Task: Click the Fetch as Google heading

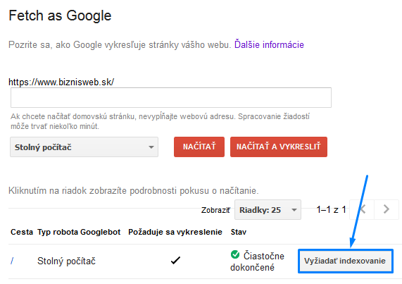Action: point(60,16)
